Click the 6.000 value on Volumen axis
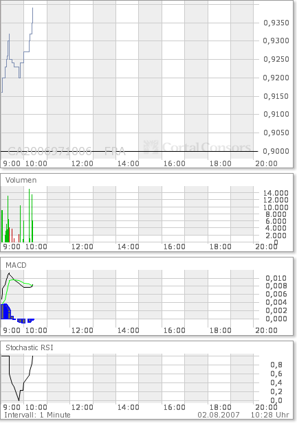Screen dimensions: 297x423 (276, 221)
